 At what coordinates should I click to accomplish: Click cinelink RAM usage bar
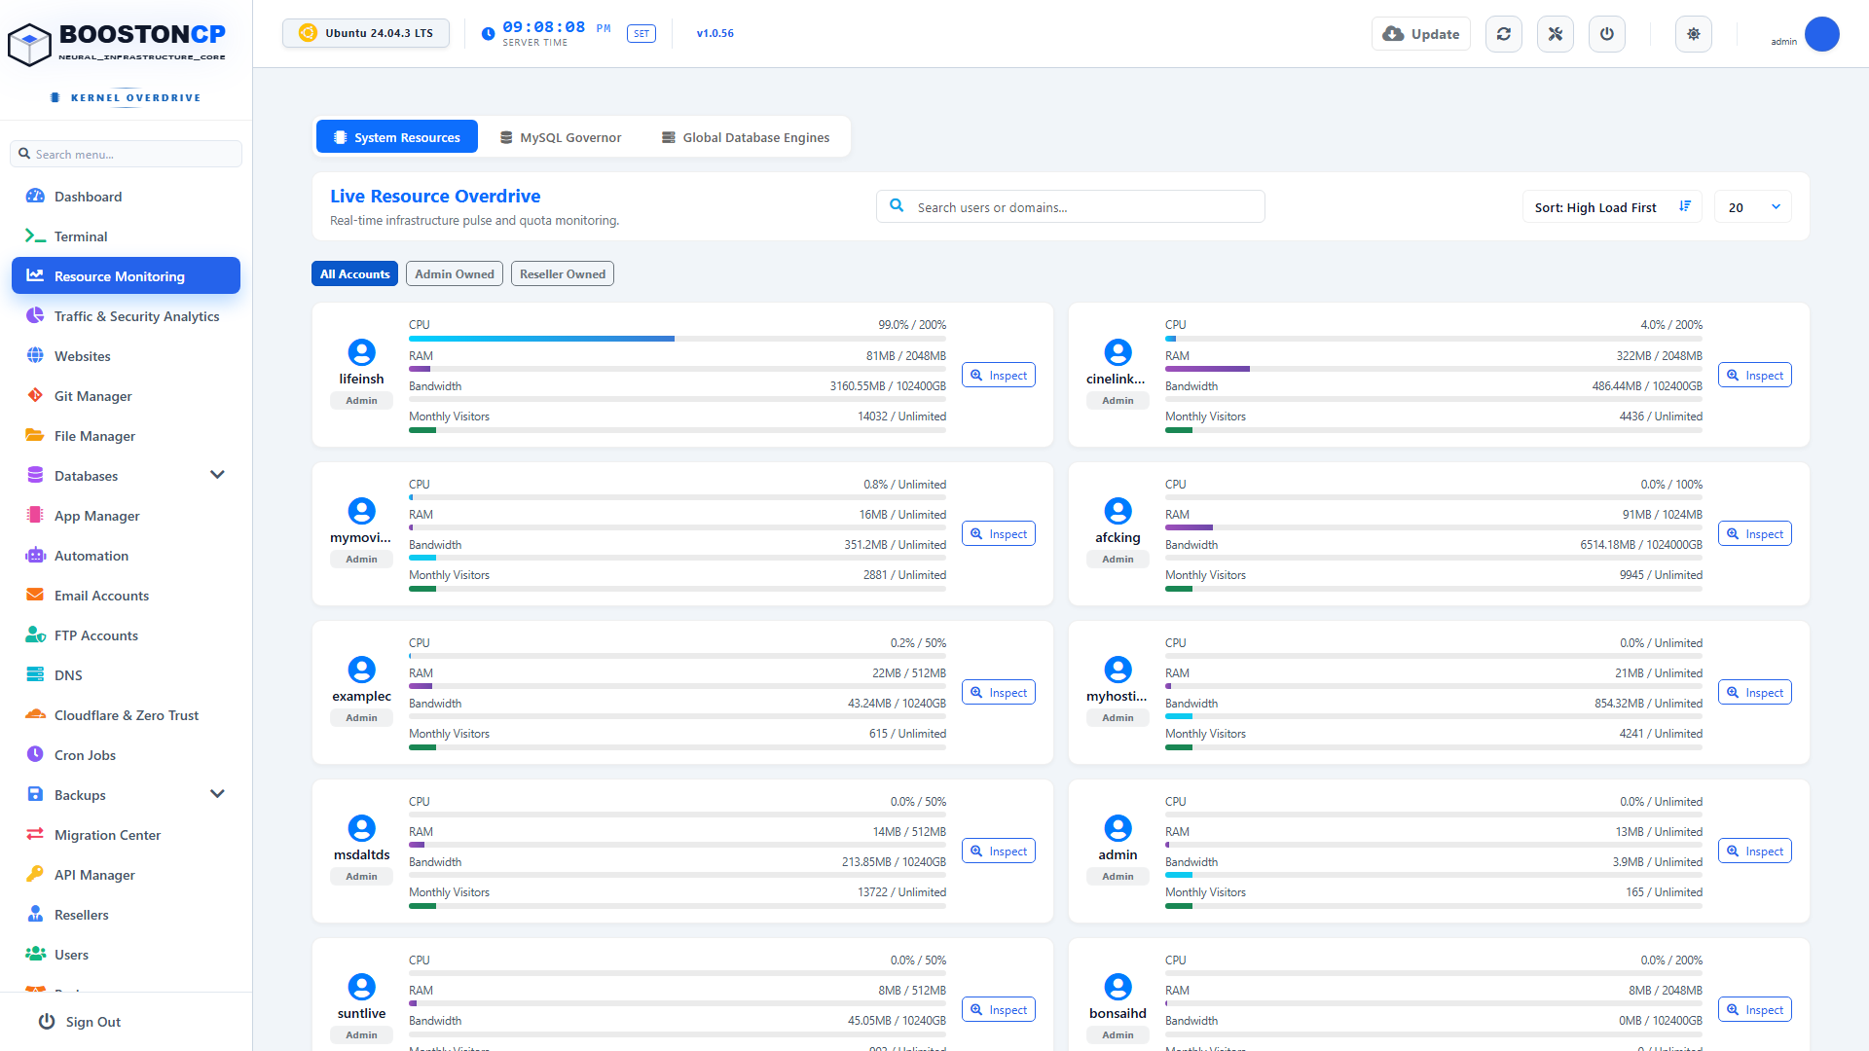tap(1434, 369)
